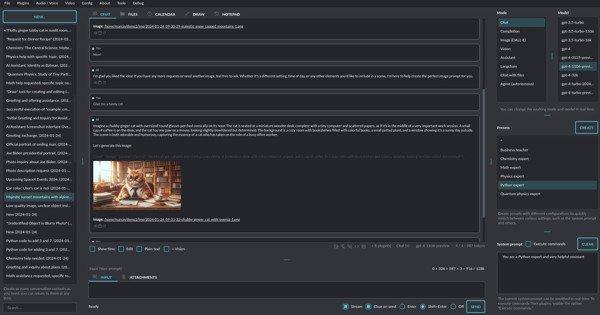Open the Plugins menu in the menu bar
The height and width of the screenshot is (315, 600).
click(23, 3)
